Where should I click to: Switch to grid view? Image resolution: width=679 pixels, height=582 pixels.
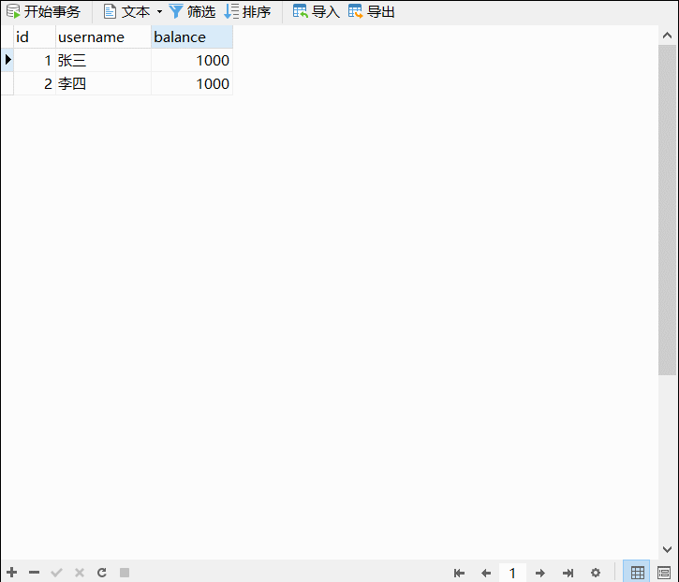click(x=637, y=572)
